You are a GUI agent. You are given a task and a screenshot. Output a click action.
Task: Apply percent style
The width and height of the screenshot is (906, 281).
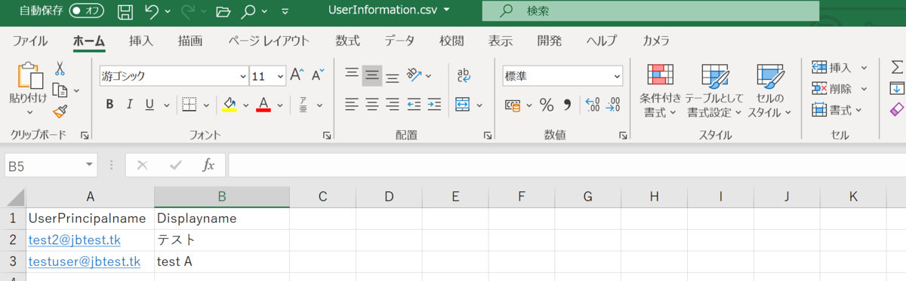point(547,104)
